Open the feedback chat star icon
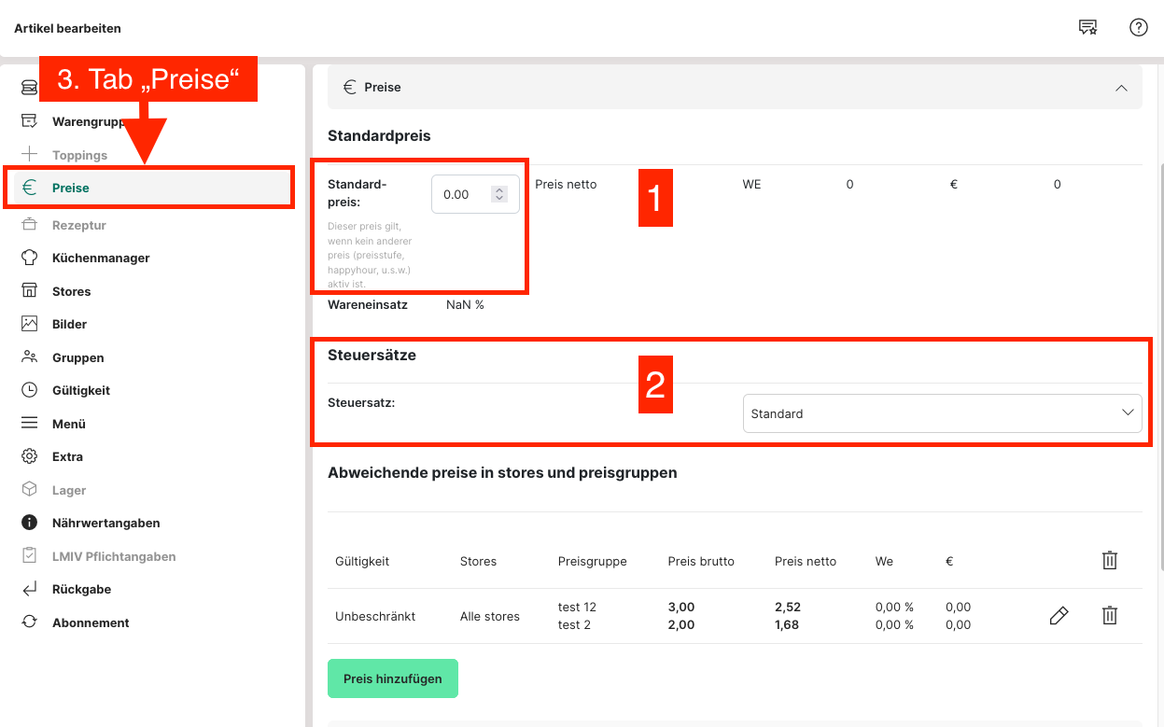The height and width of the screenshot is (727, 1164). point(1087,27)
